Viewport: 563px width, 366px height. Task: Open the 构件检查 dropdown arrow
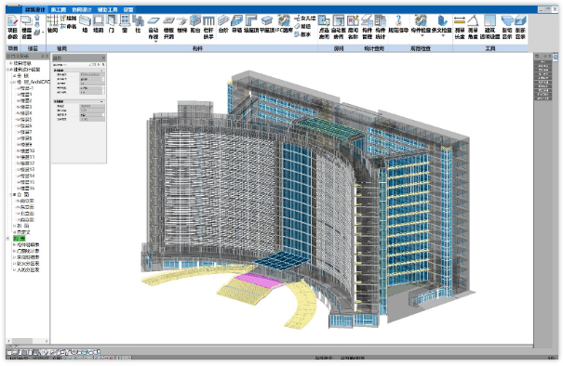point(422,36)
